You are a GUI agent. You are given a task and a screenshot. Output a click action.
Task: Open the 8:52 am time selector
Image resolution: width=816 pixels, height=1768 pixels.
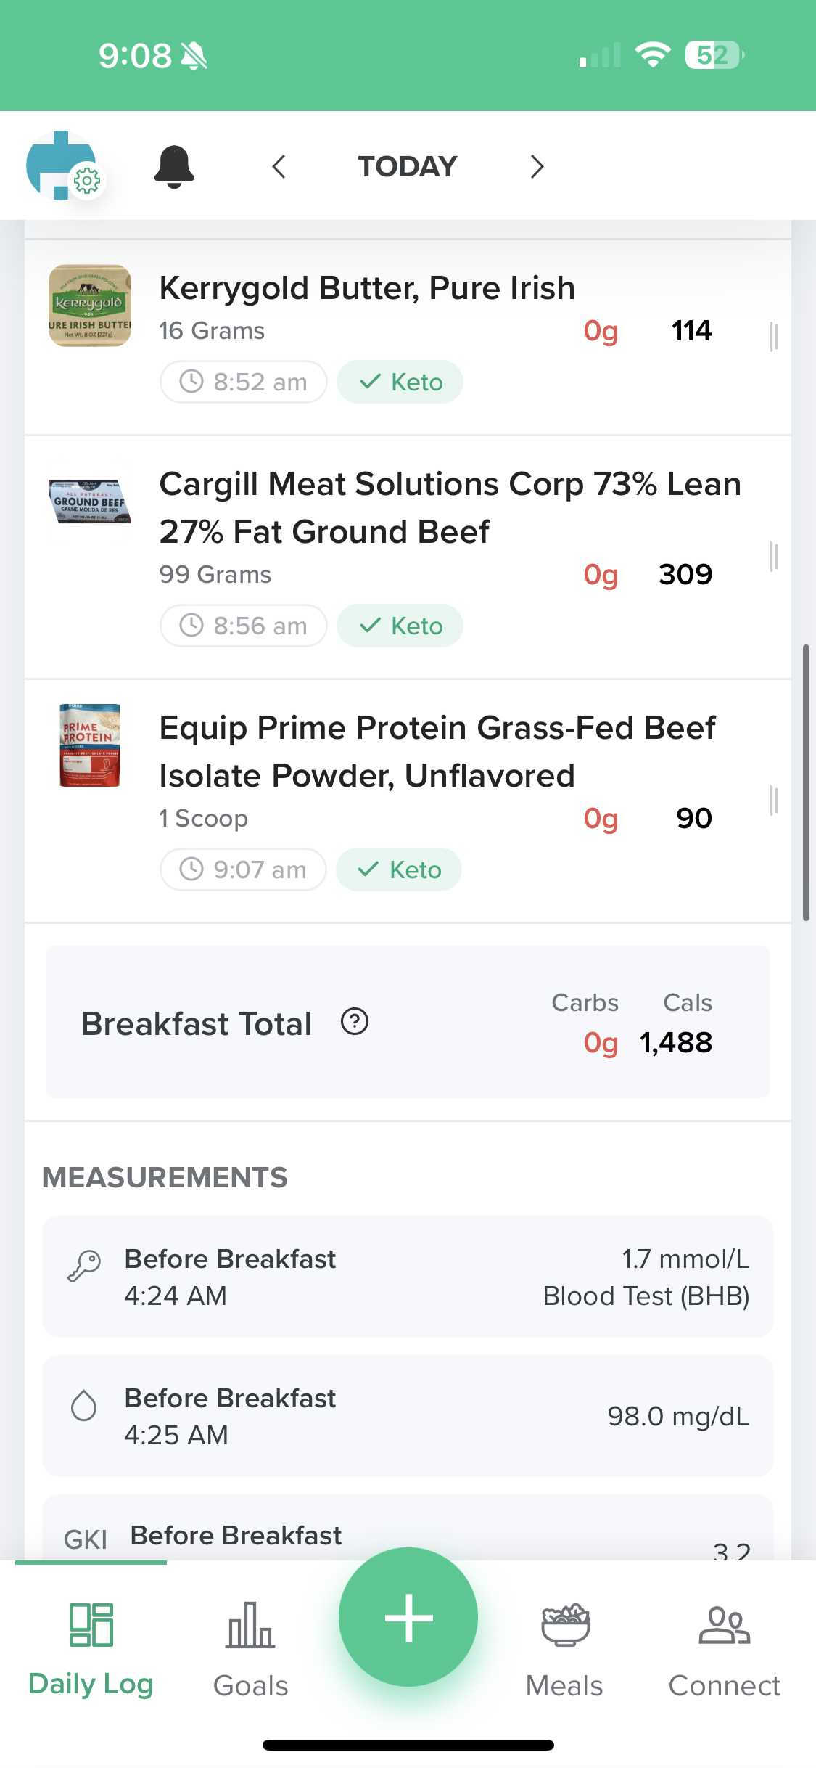pyautogui.click(x=244, y=382)
